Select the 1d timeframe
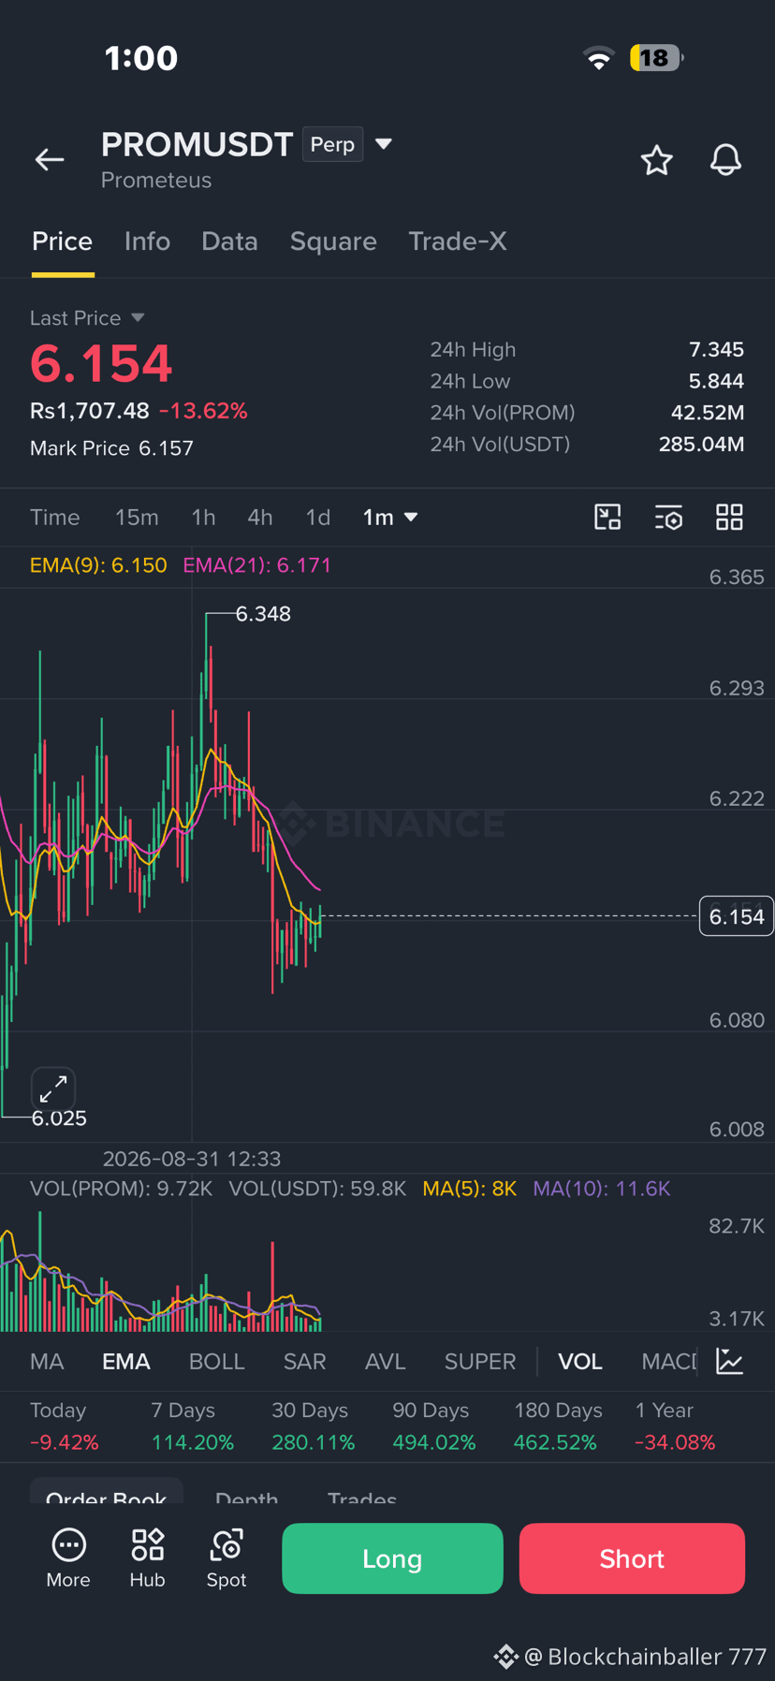Image resolution: width=775 pixels, height=1681 pixels. tap(318, 518)
